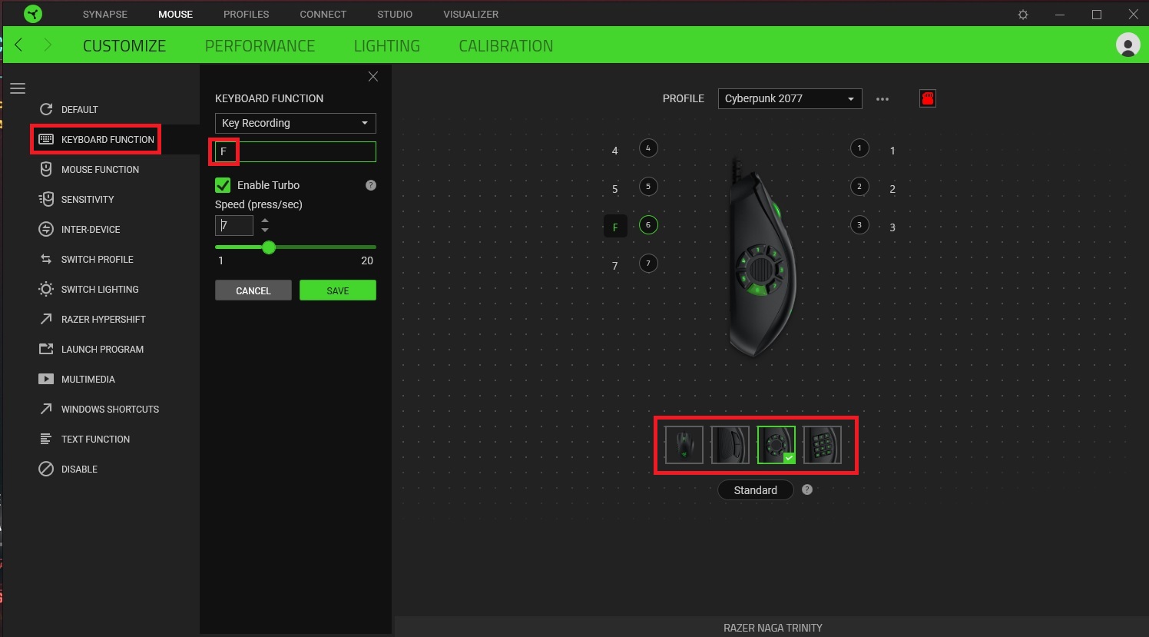Switch to the Visualizer tab
The image size is (1149, 637).
click(471, 15)
